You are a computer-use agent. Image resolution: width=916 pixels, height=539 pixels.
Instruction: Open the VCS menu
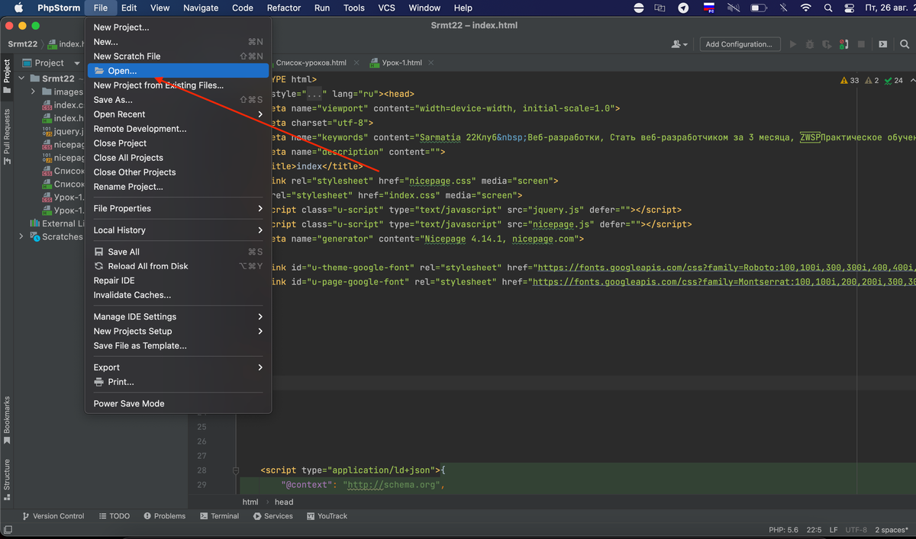(x=387, y=8)
